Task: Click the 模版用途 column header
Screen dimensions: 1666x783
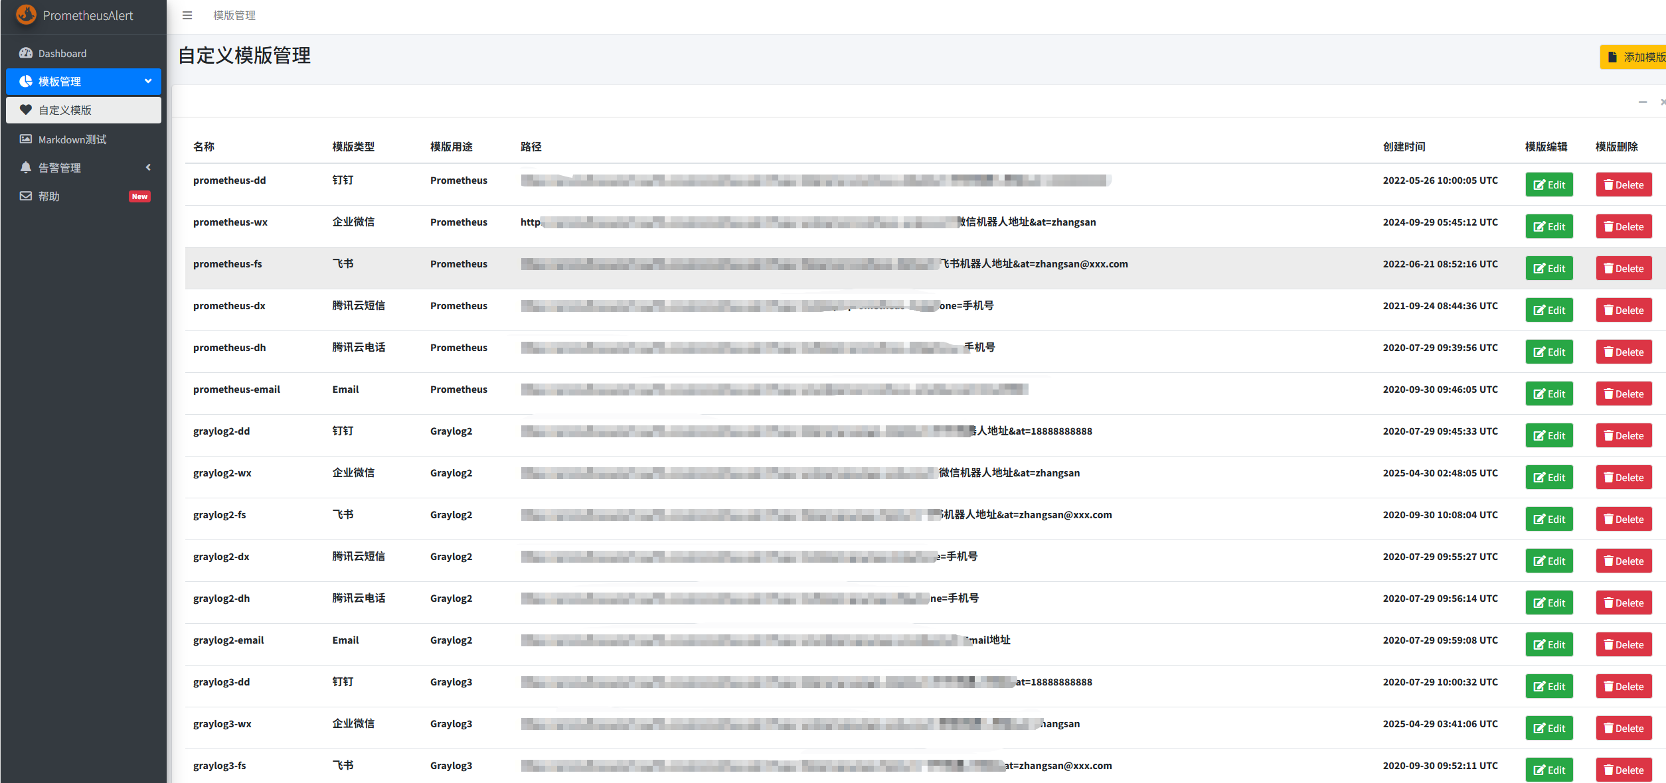Action: (452, 147)
